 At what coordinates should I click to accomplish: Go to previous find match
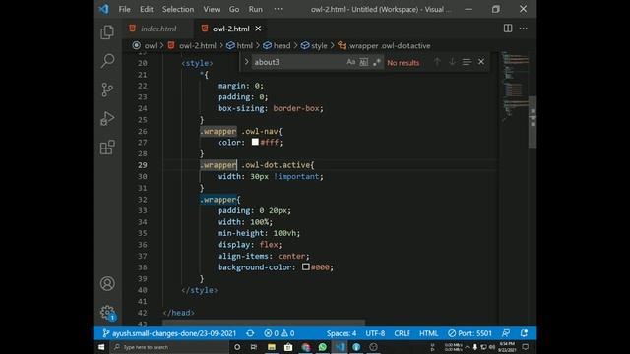pyautogui.click(x=437, y=62)
